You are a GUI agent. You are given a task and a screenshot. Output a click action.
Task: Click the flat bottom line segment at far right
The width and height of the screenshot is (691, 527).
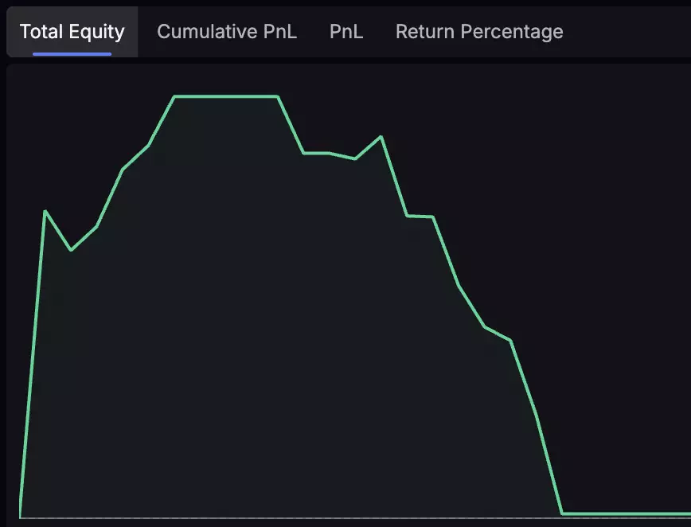(x=629, y=513)
